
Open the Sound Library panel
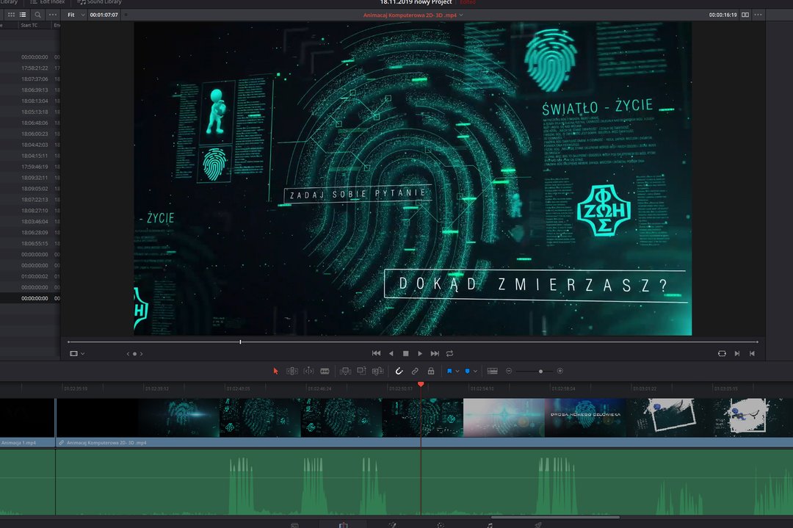[100, 2]
